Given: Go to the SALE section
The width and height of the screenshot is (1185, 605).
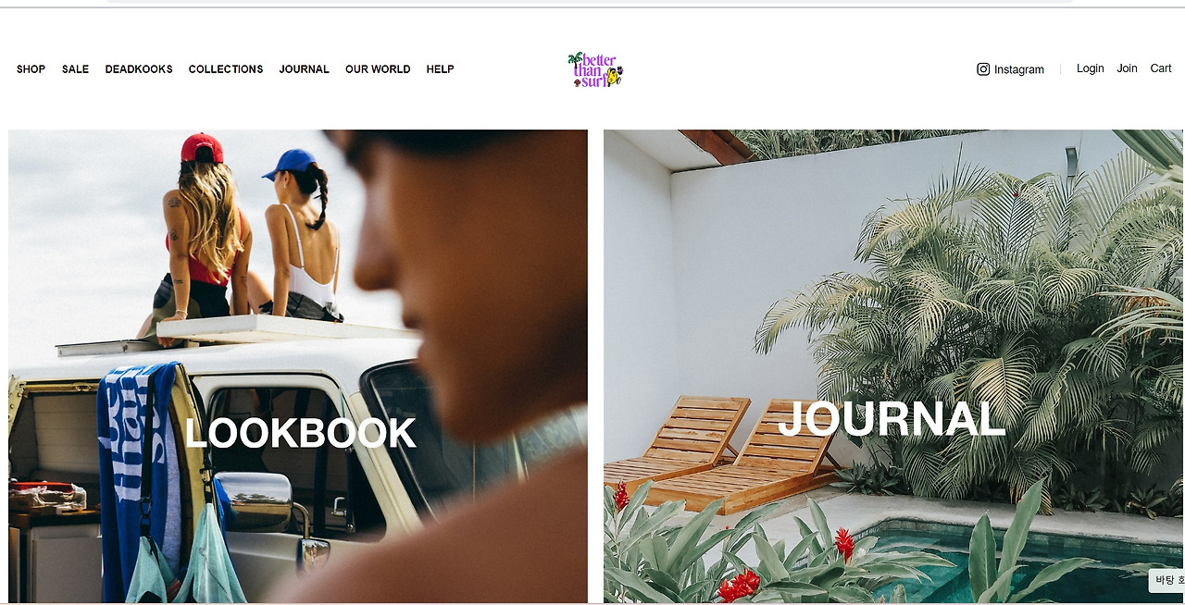Looking at the screenshot, I should coord(75,69).
